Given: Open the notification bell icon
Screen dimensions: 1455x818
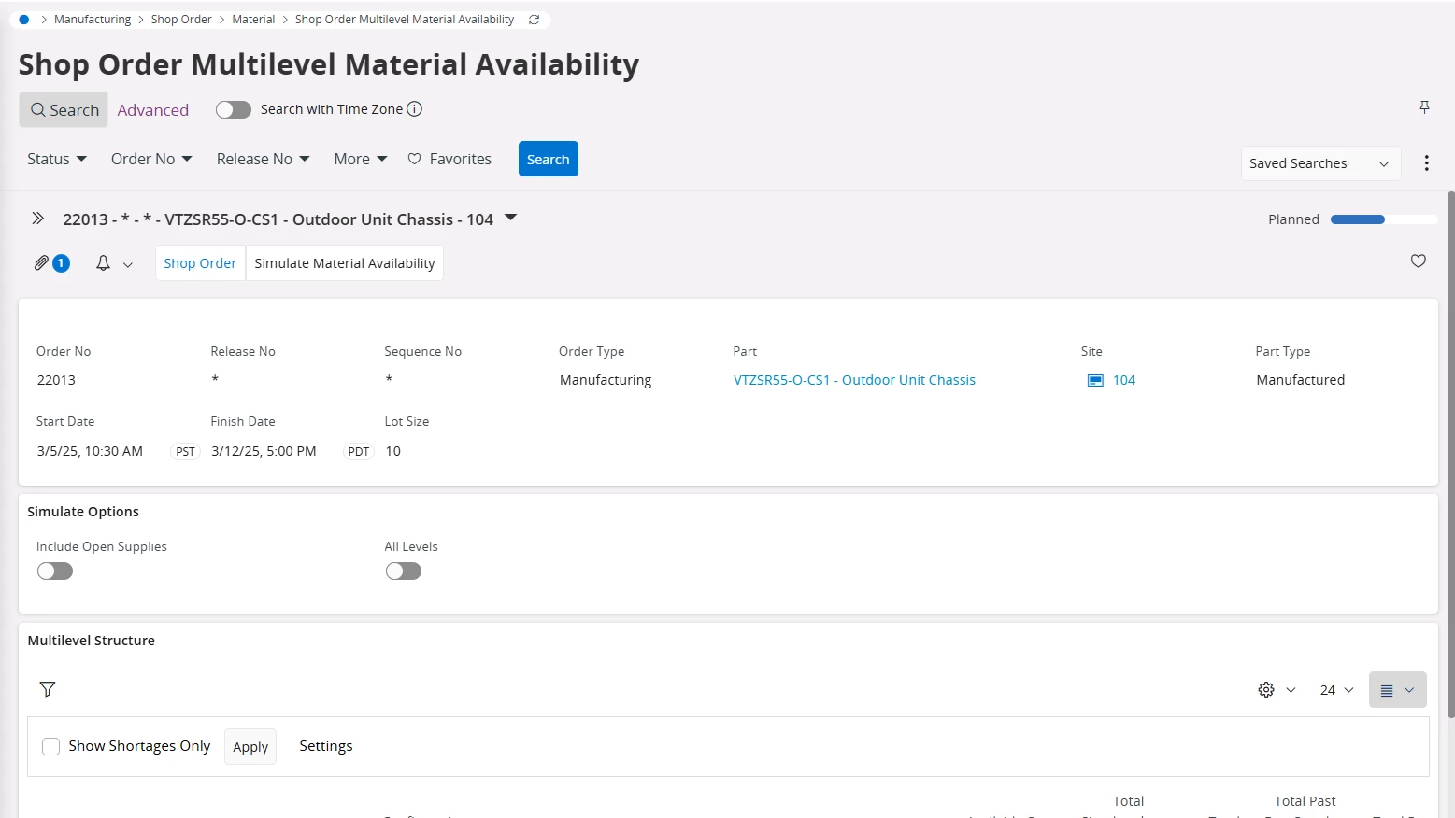Looking at the screenshot, I should [104, 263].
